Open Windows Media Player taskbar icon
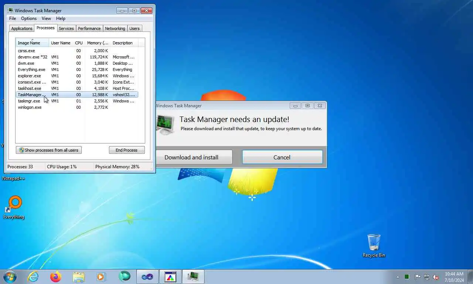Viewport: 473px width, 284px height. pos(101,277)
